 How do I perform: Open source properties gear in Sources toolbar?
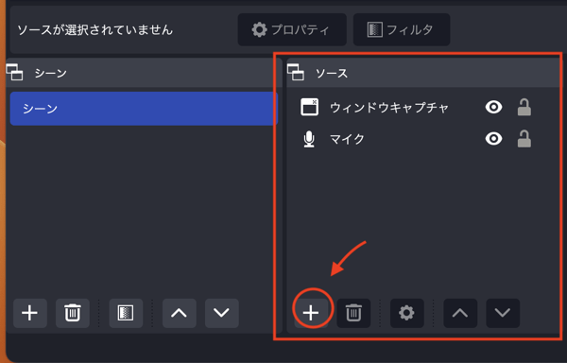(406, 313)
